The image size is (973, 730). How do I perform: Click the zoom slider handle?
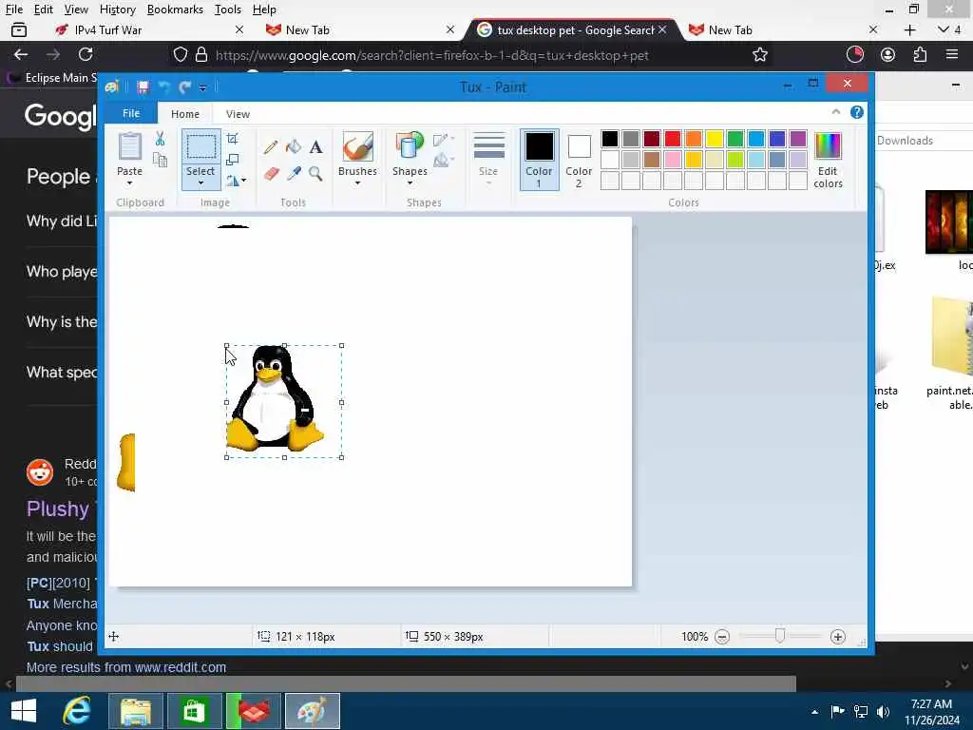click(780, 636)
